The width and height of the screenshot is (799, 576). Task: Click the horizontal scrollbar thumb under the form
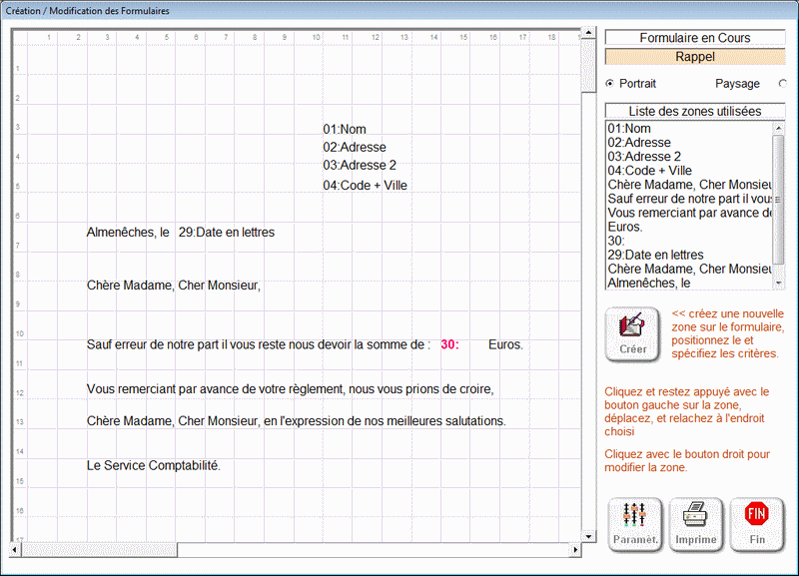99,549
